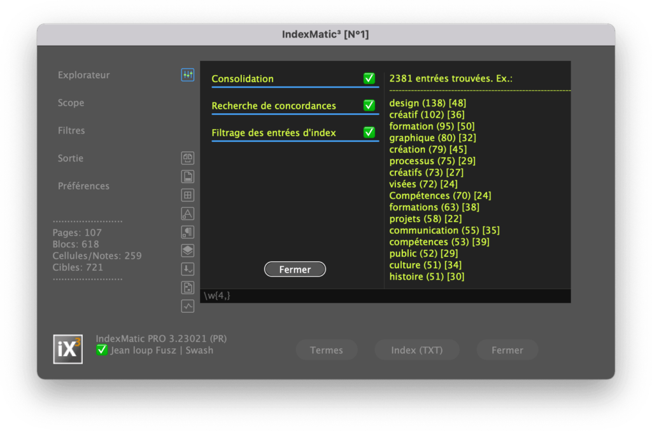
Task: Select the 'projets (58) [22]' entry
Action: click(425, 219)
